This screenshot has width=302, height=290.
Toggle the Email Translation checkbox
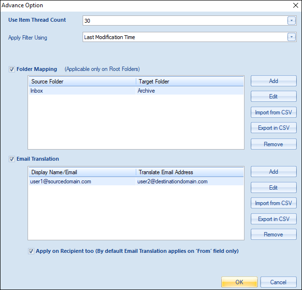12,159
